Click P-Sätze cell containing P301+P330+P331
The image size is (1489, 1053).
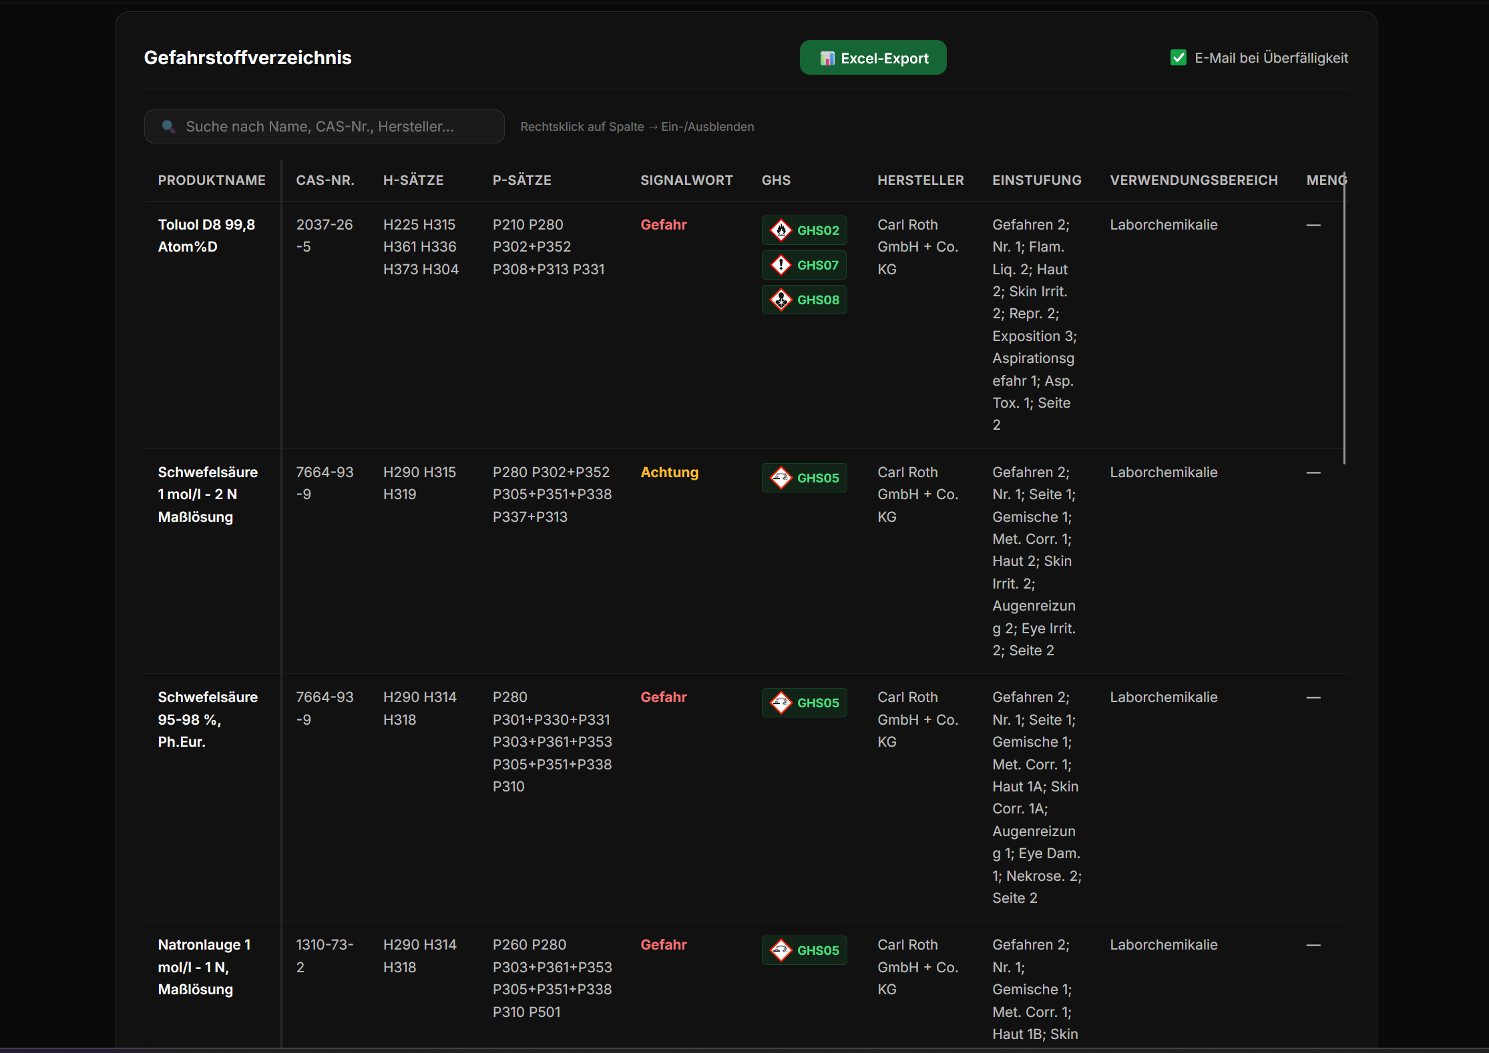point(552,742)
